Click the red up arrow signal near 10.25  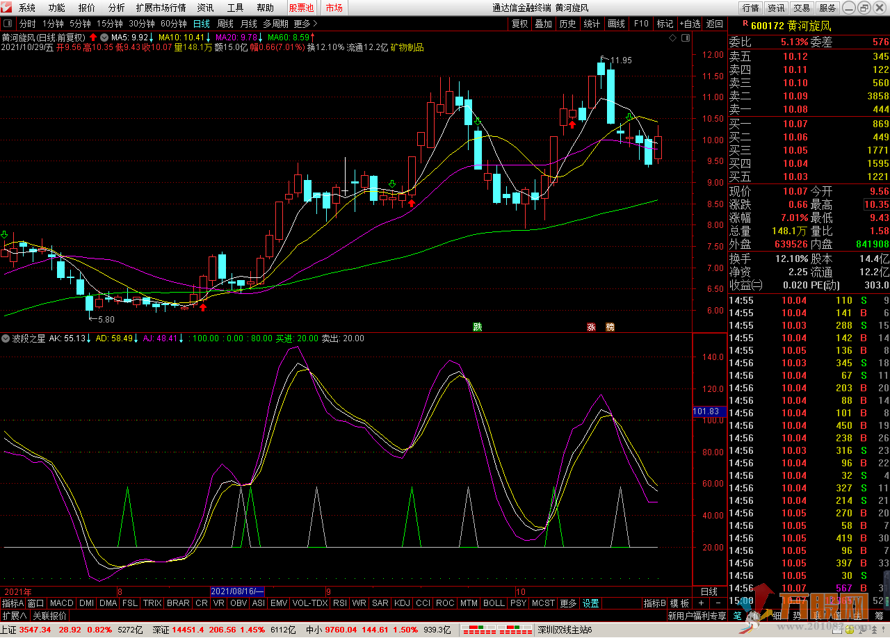tap(572, 125)
